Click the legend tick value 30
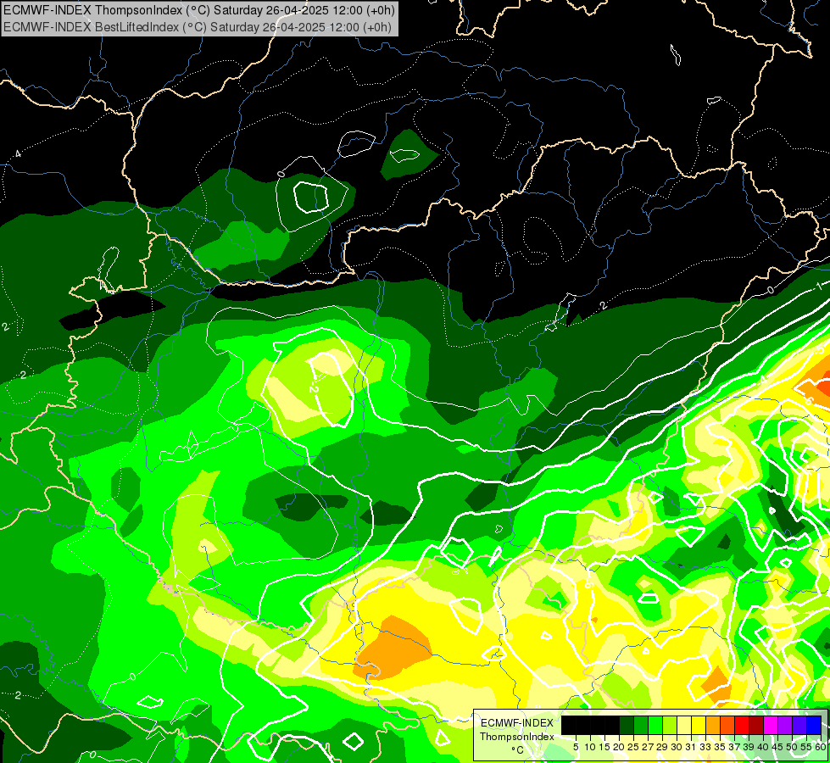 [x=677, y=747]
